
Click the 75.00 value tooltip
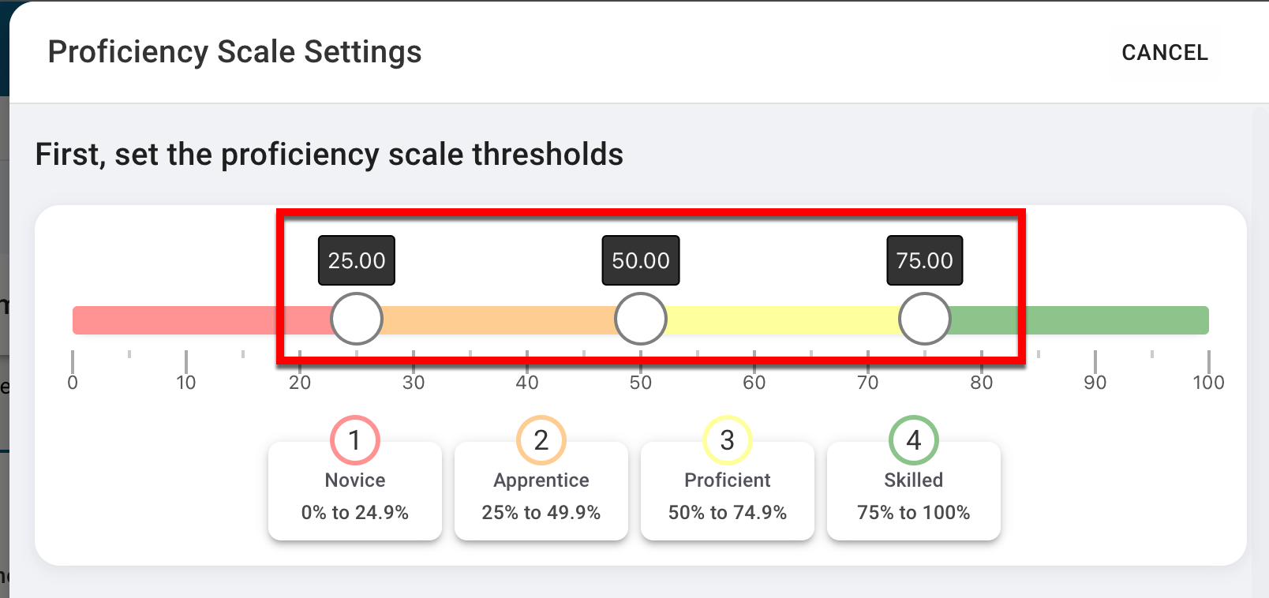pos(925,260)
